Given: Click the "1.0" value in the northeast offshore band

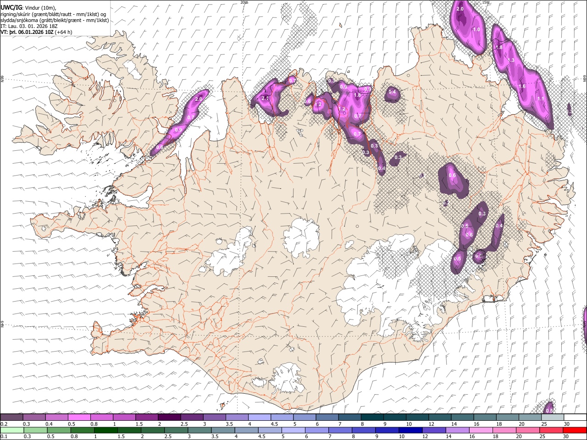Looking at the screenshot, I should pyautogui.click(x=476, y=30).
